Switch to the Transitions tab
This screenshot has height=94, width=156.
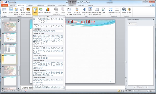point(40,5)
